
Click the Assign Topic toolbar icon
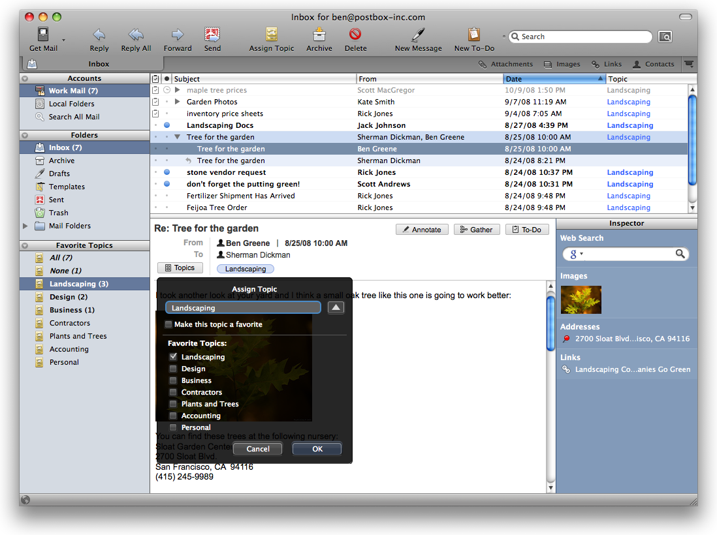(x=272, y=35)
